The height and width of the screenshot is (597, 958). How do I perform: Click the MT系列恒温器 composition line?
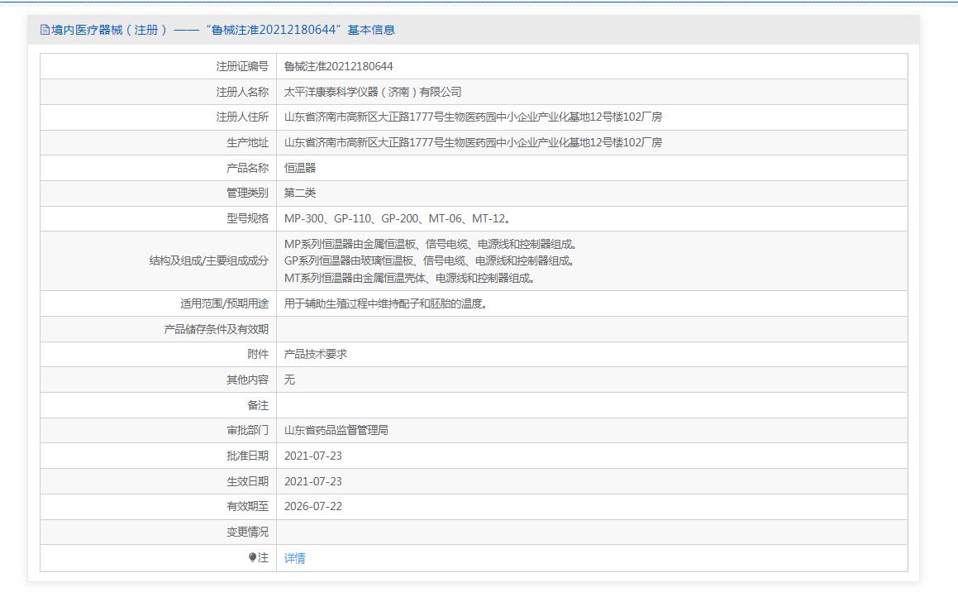409,278
